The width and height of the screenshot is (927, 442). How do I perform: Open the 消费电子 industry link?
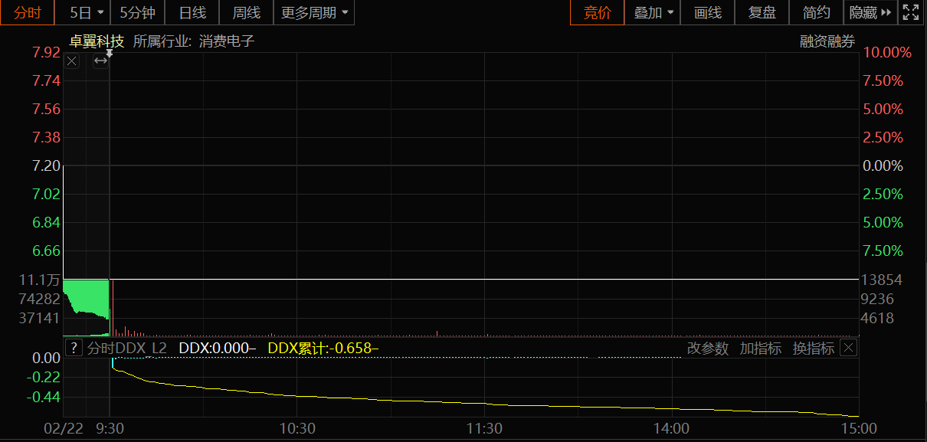coord(227,41)
